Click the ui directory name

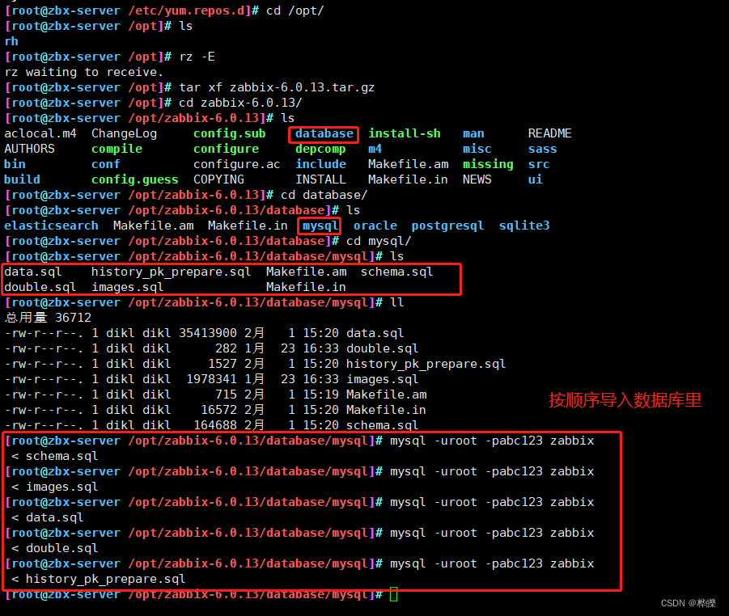coord(535,179)
